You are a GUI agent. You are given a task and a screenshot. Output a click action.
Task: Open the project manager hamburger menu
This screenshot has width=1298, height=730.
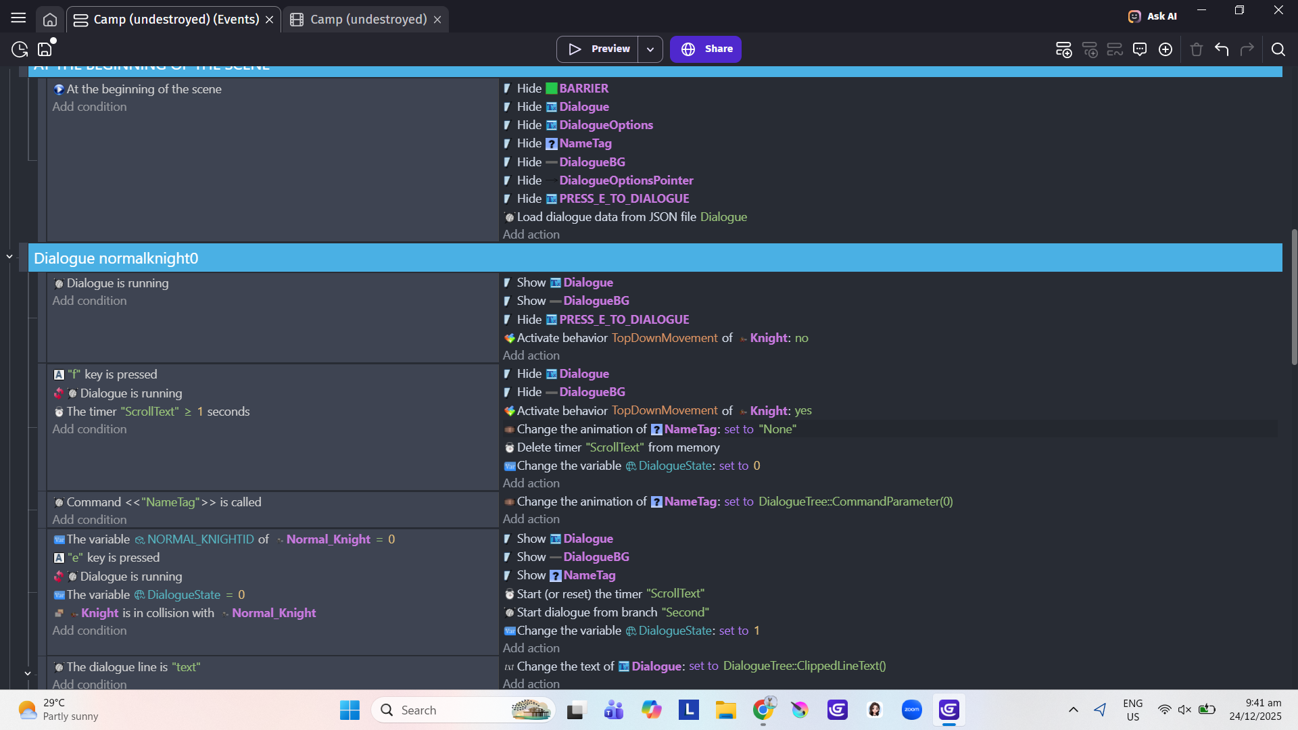(x=18, y=18)
